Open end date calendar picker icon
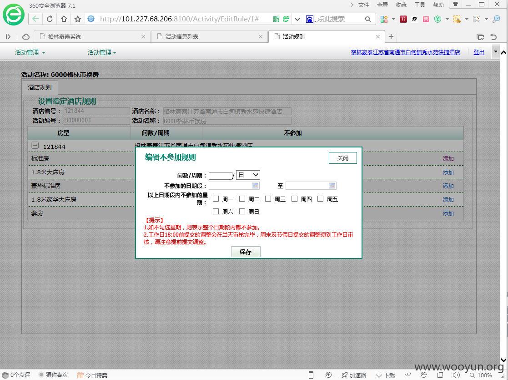The height and width of the screenshot is (380, 508). [332, 186]
